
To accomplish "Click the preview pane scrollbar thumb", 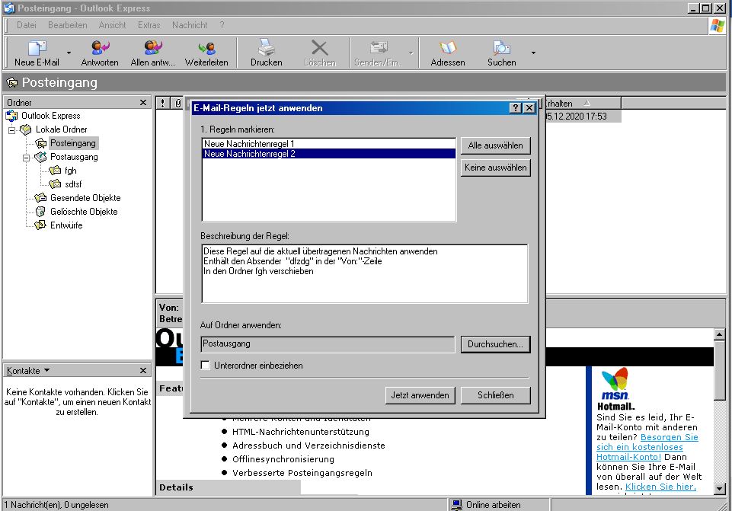I will coord(719,370).
